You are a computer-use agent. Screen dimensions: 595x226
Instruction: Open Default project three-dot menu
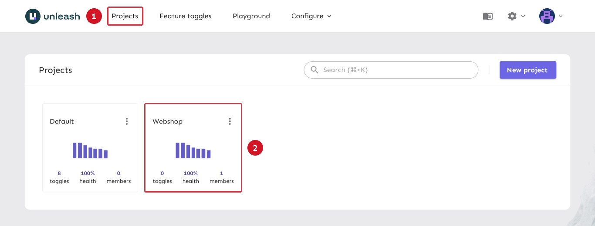127,121
